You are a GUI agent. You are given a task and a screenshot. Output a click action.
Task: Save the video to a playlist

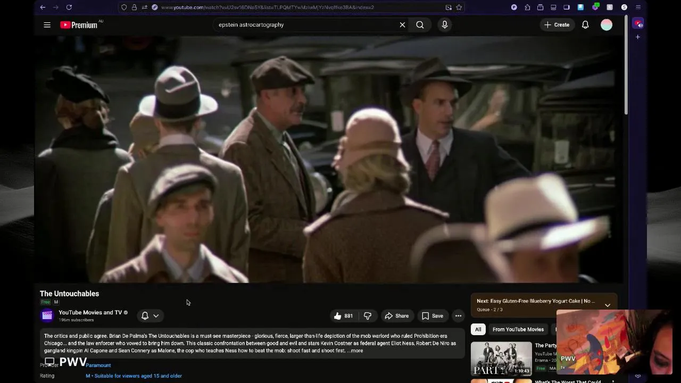[432, 316]
